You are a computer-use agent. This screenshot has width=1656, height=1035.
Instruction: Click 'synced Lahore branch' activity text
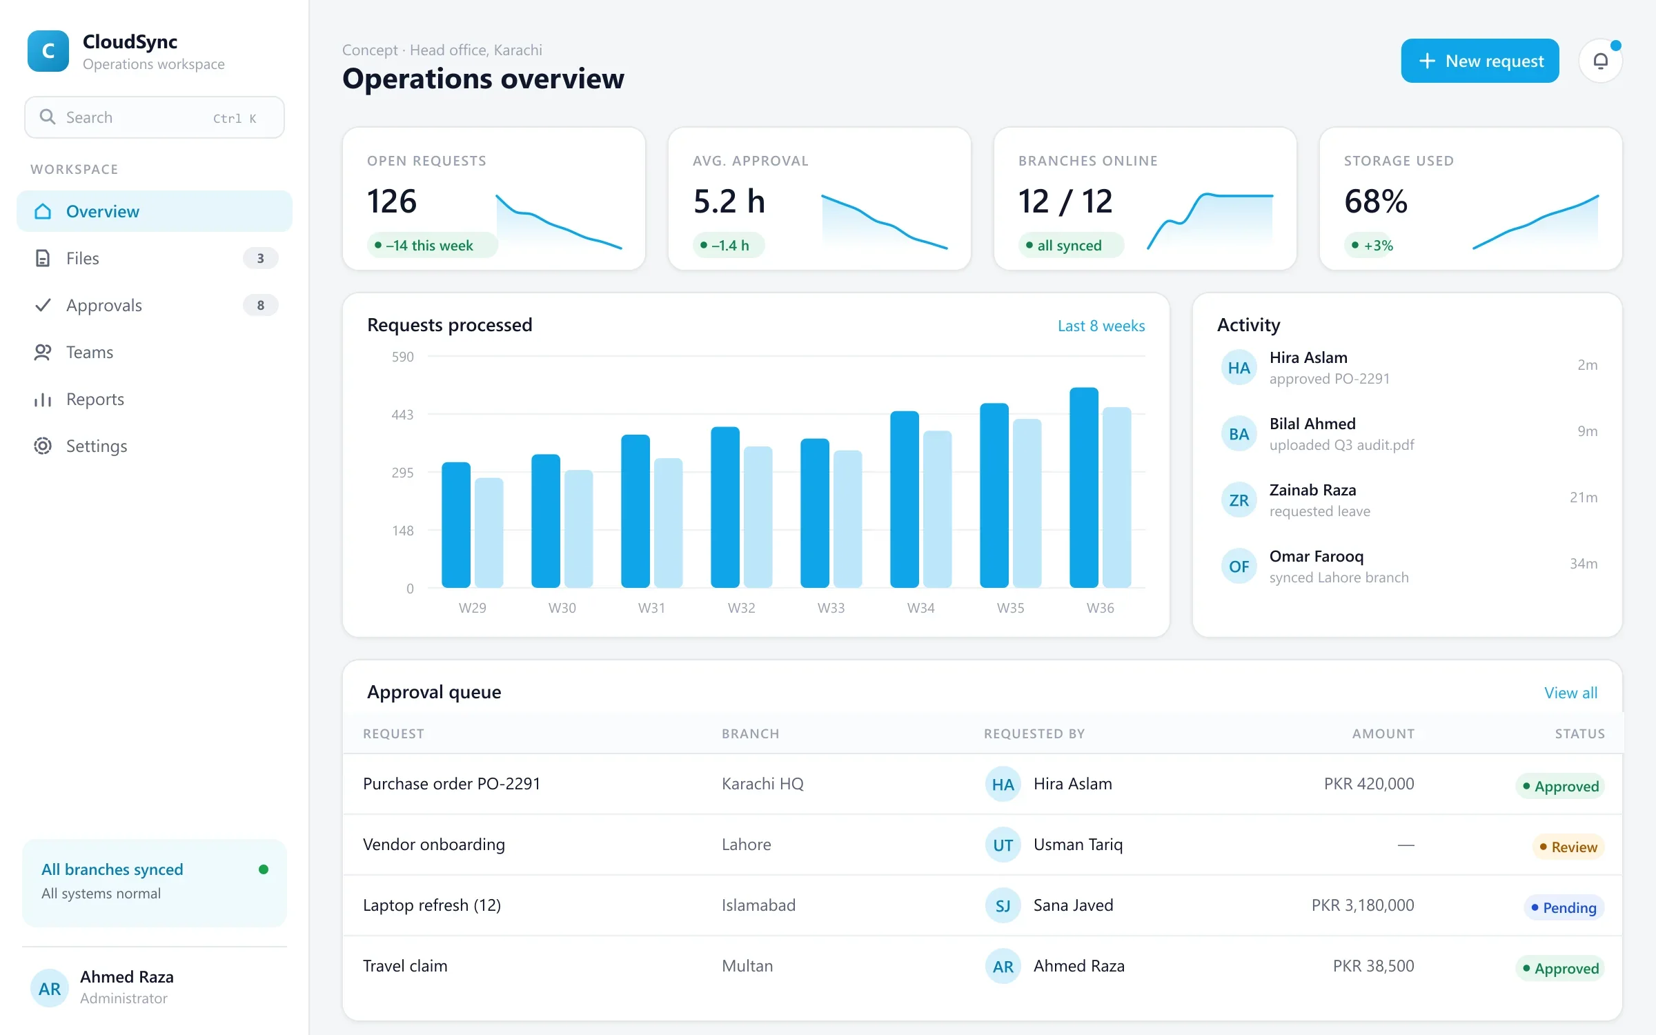(1339, 578)
